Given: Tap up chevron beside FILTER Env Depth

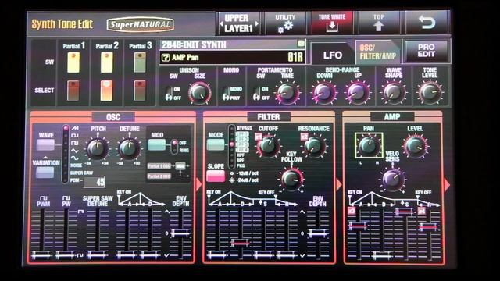Looking at the screenshot, I should pos(302,212).
